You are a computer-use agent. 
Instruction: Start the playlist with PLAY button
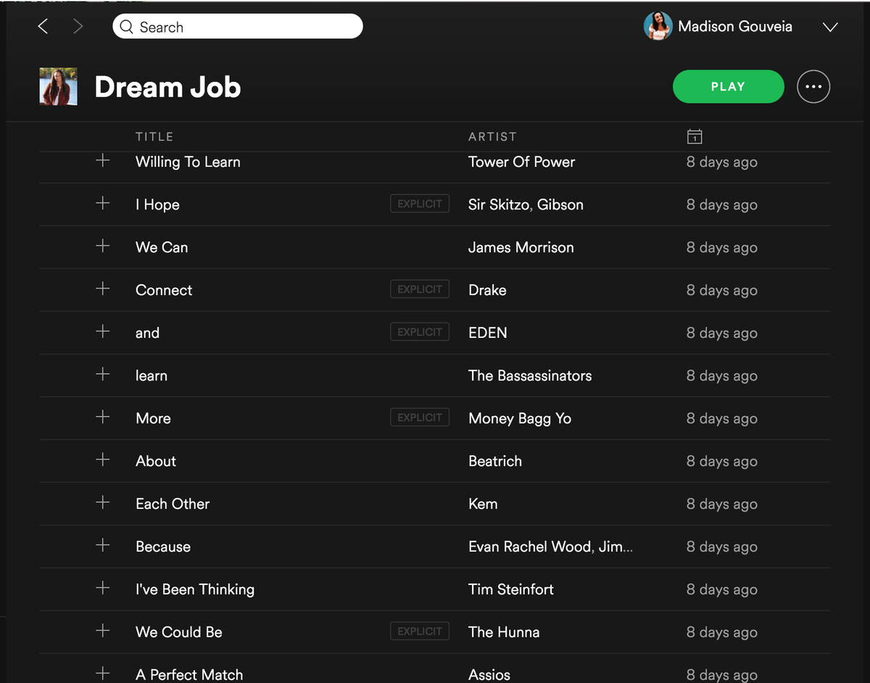pyautogui.click(x=728, y=86)
